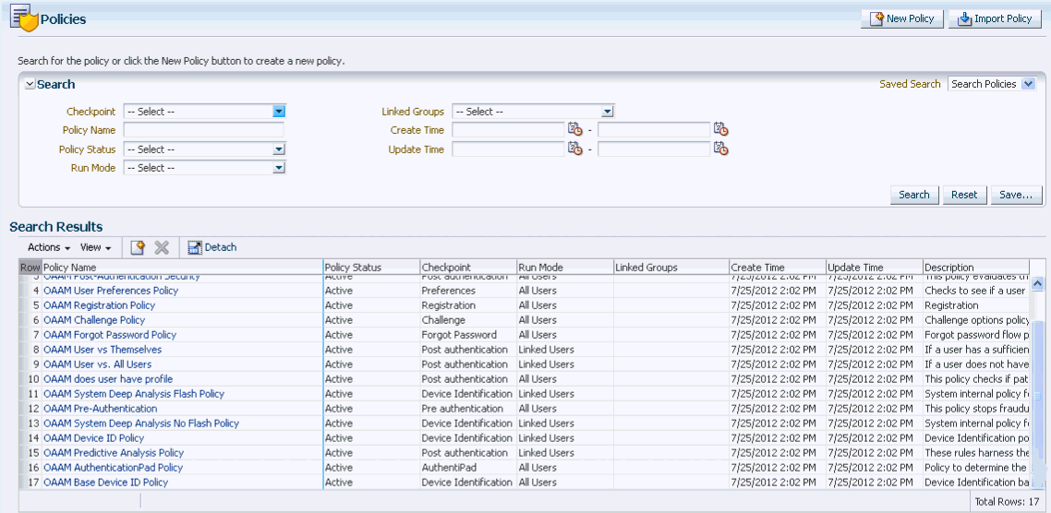This screenshot has height=513, width=1051.
Task: Click the Save... button
Action: pyautogui.click(x=1016, y=195)
